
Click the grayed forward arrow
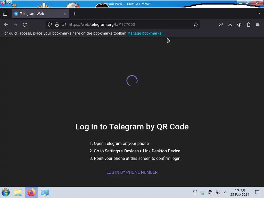[15, 24]
